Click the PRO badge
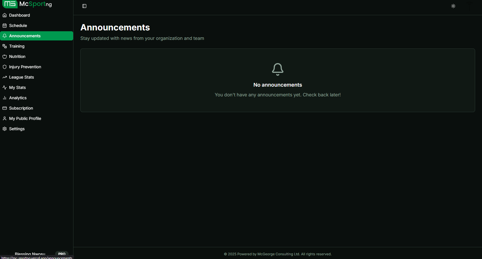Image resolution: width=482 pixels, height=259 pixels. (62, 254)
